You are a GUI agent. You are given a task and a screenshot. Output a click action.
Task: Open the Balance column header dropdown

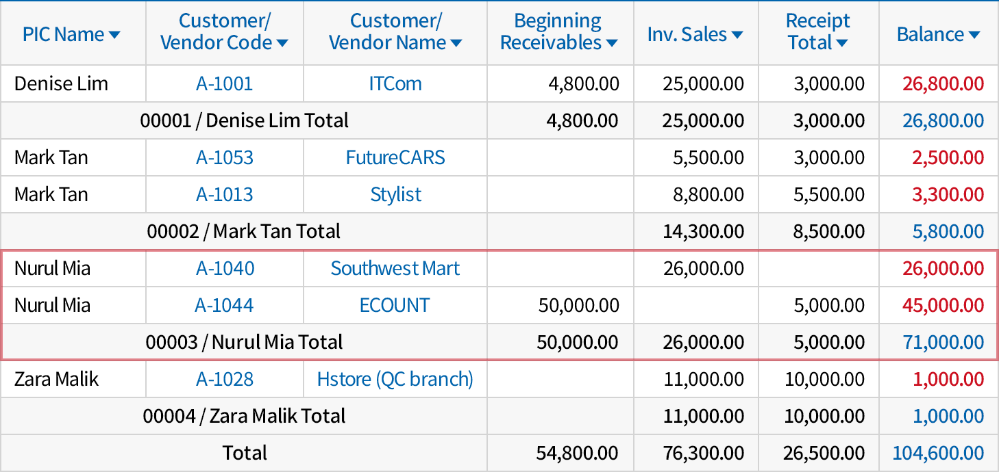(974, 35)
